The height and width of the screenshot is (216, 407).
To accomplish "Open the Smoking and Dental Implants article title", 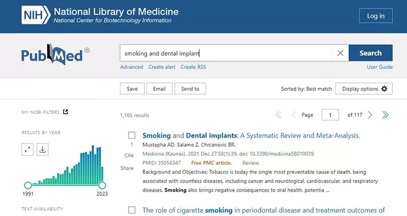I will (251, 135).
